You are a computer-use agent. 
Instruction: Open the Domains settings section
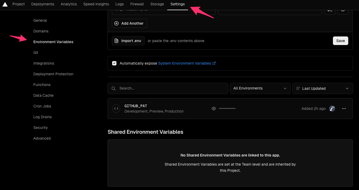tap(41, 31)
